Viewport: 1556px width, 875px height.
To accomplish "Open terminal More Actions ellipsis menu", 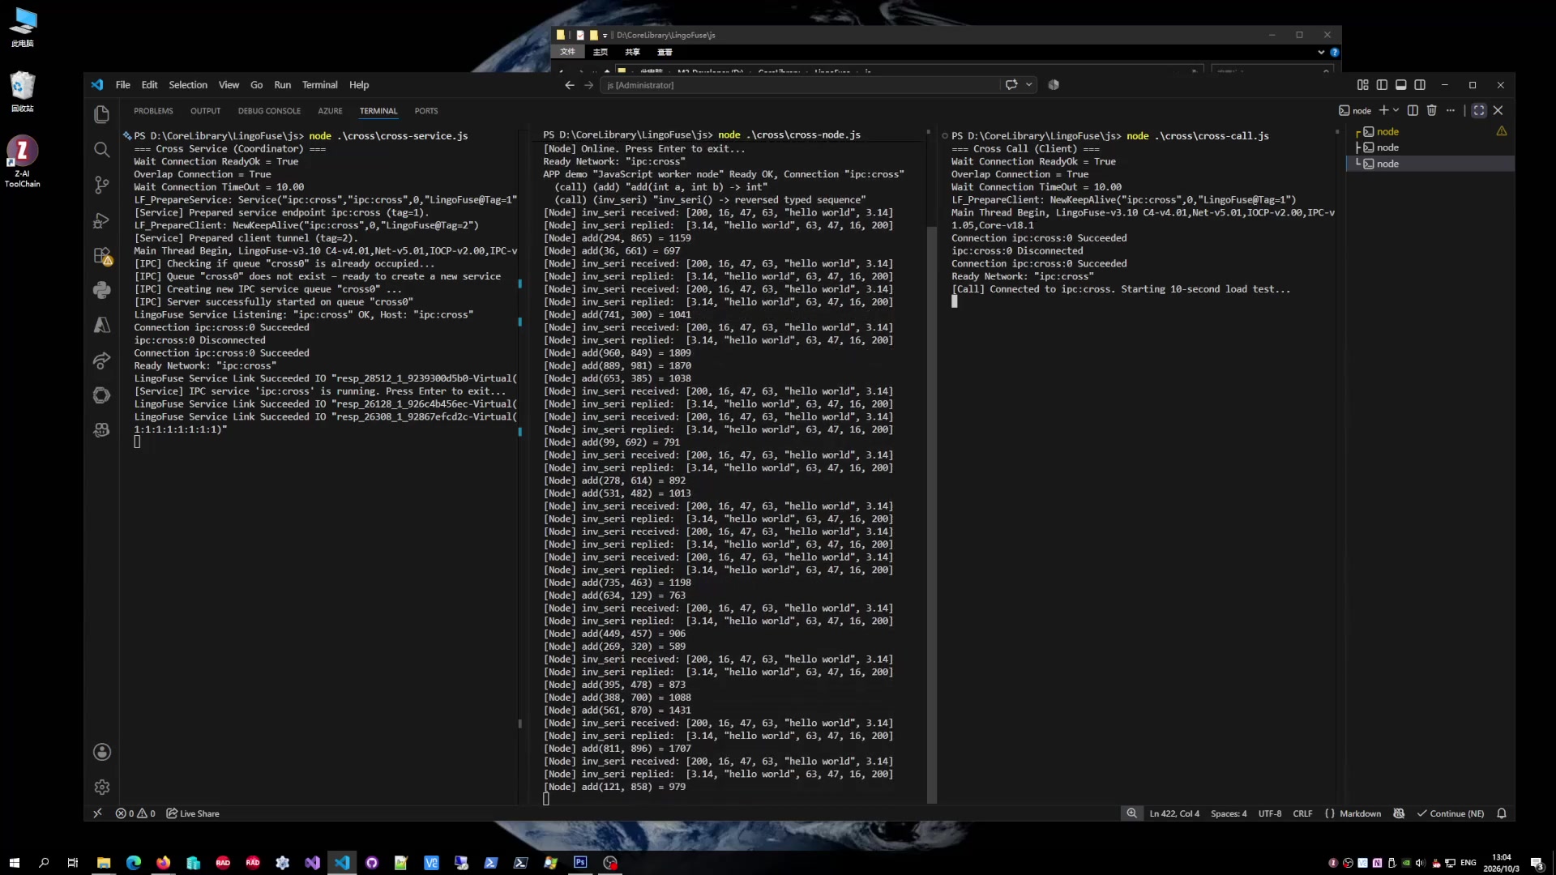I will (x=1451, y=110).
